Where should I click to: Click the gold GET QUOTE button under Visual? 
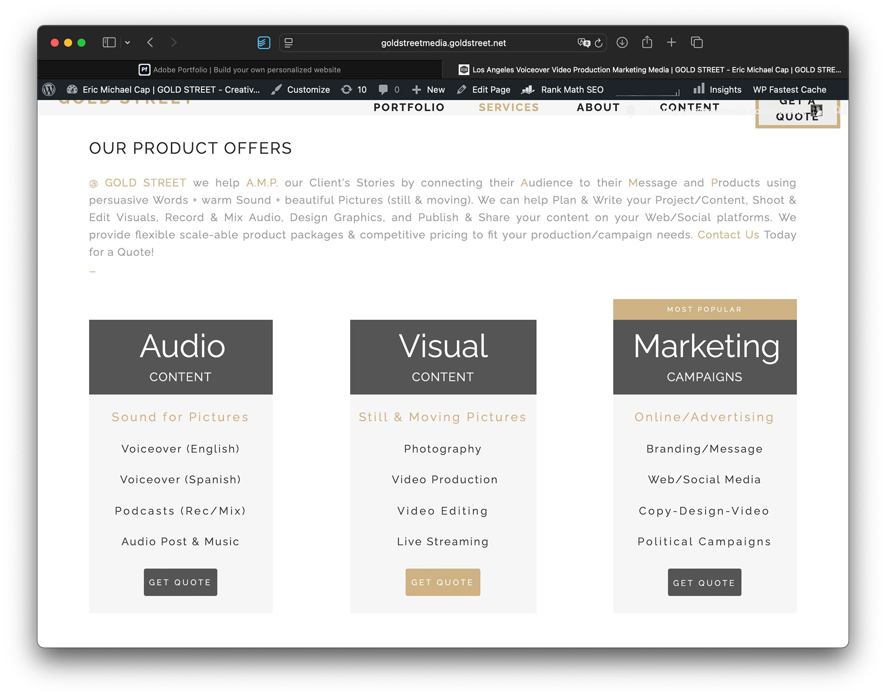point(443,582)
